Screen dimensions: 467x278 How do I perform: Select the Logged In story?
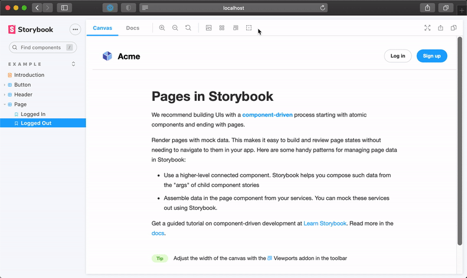(33, 114)
